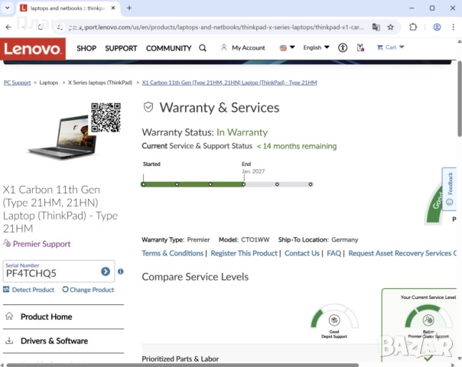462x367 pixels.
Task: Expand the English language dropdown
Action: pyautogui.click(x=316, y=47)
